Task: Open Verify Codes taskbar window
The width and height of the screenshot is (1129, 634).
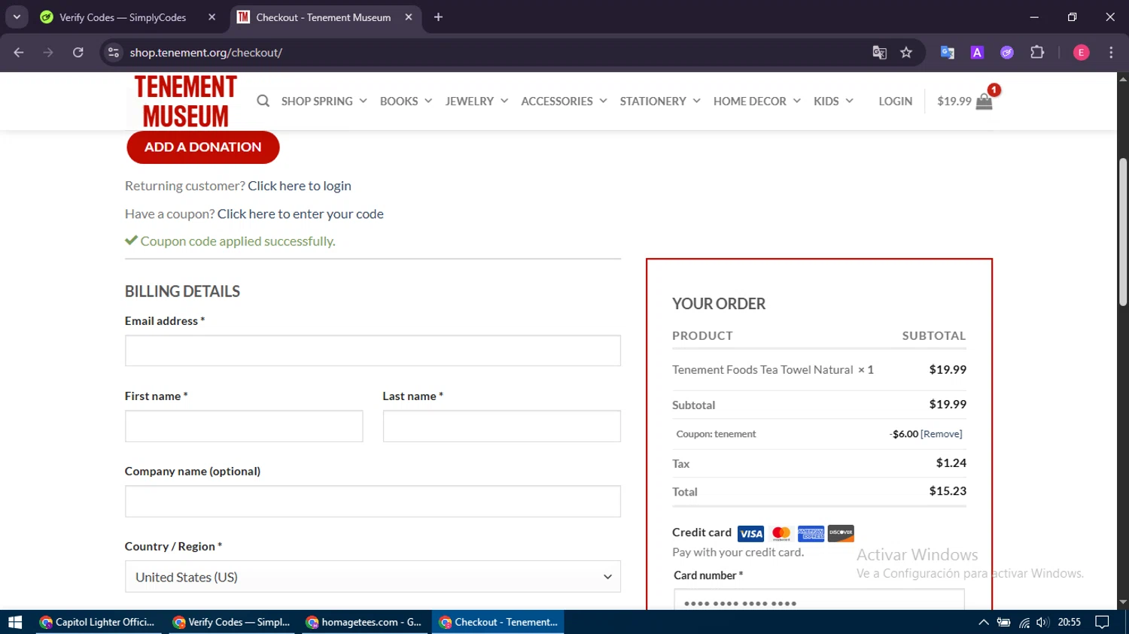Action: [232, 622]
